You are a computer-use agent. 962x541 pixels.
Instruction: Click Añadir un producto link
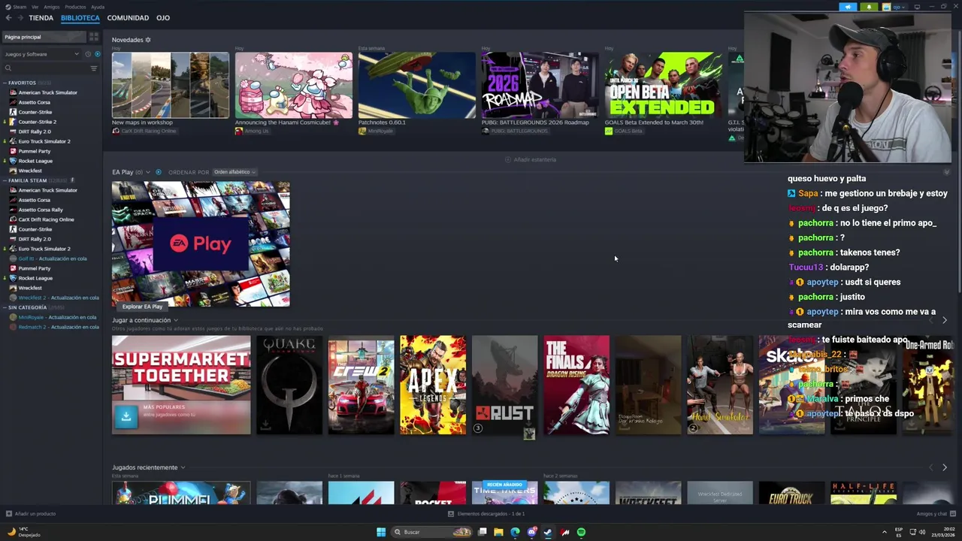point(35,514)
